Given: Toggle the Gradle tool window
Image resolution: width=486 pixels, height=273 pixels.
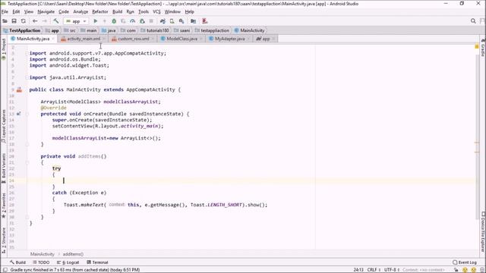Looking at the screenshot, I should point(483,49).
